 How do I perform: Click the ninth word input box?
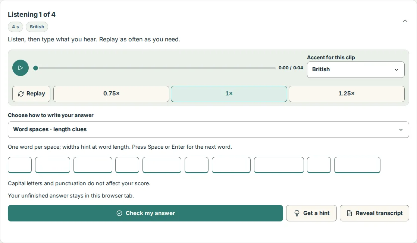click(319, 165)
